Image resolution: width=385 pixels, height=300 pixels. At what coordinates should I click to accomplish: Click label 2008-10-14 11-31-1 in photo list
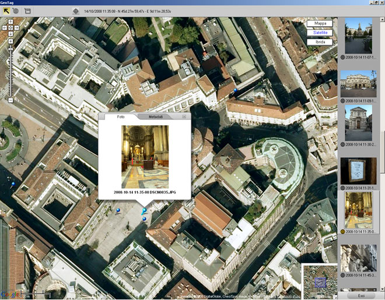click(360, 188)
